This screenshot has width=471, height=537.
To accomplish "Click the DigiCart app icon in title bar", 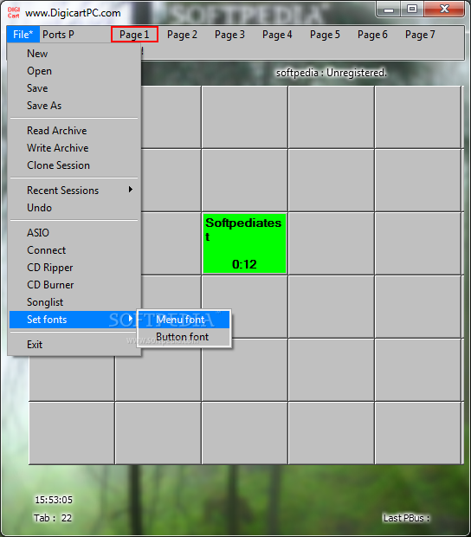I will [13, 13].
